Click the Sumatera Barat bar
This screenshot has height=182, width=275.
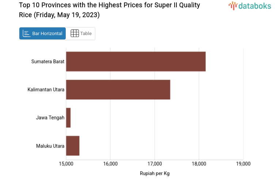click(135, 61)
